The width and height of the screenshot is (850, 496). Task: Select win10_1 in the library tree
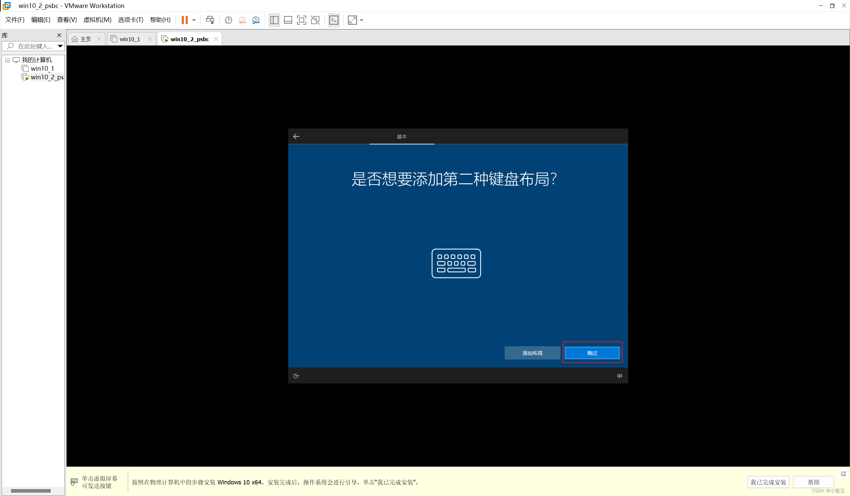[42, 68]
